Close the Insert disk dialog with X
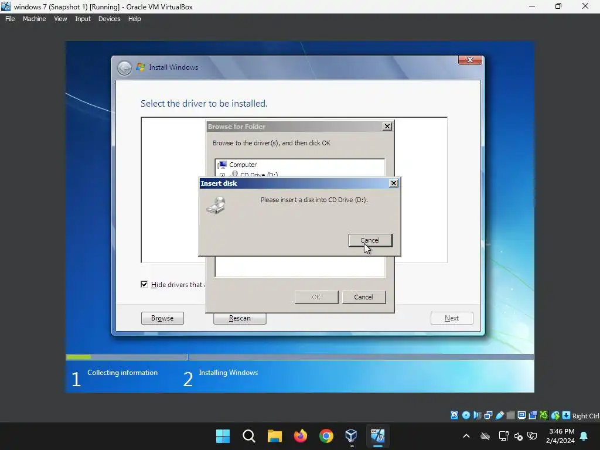The height and width of the screenshot is (450, 600). 393,183
